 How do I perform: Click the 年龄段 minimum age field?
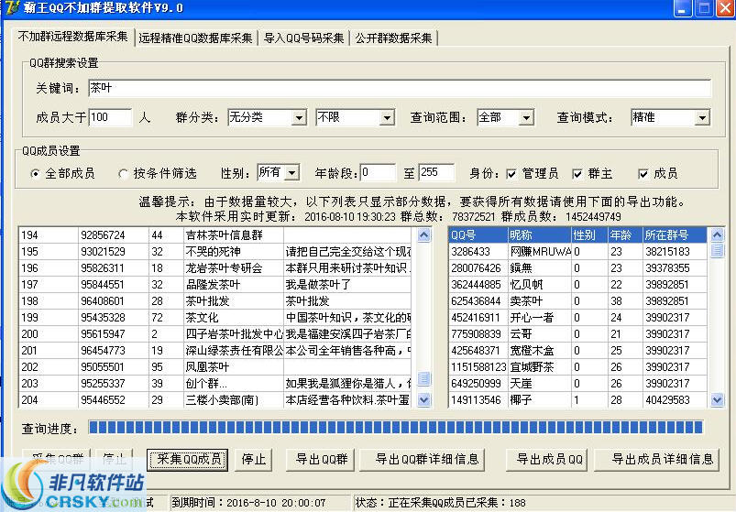point(378,172)
